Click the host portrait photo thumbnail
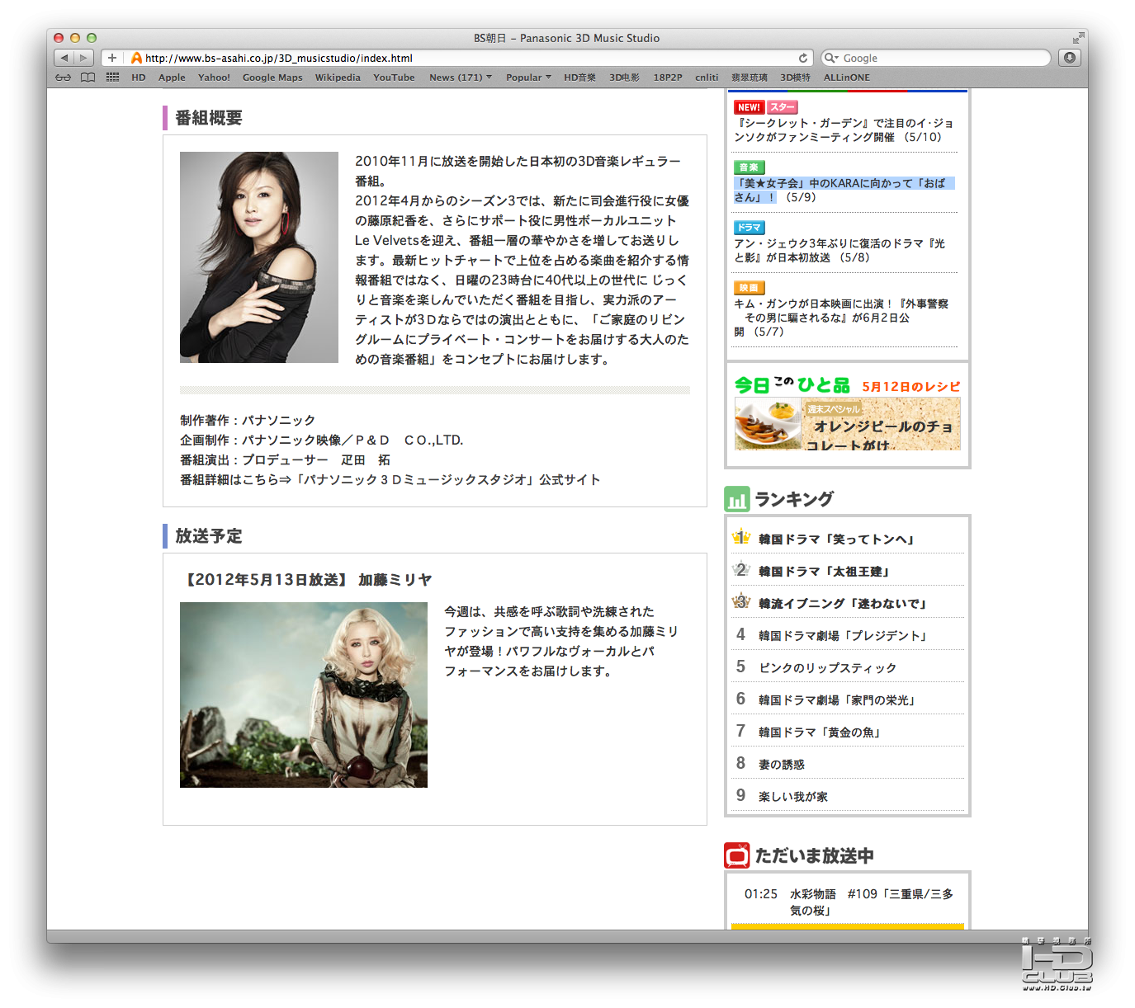Screen dimensions: 1135x1008 [x=259, y=257]
